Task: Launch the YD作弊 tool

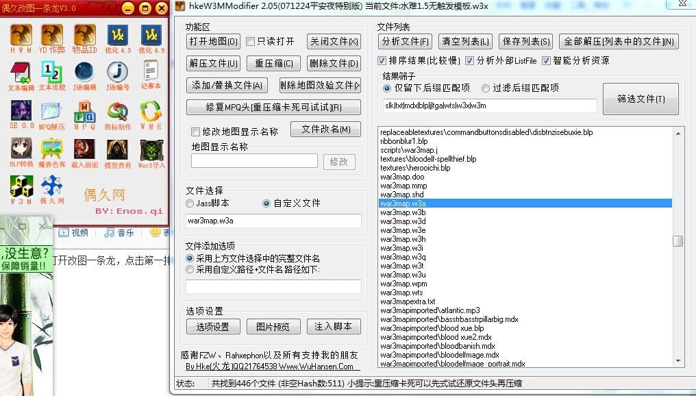Action: 52,36
